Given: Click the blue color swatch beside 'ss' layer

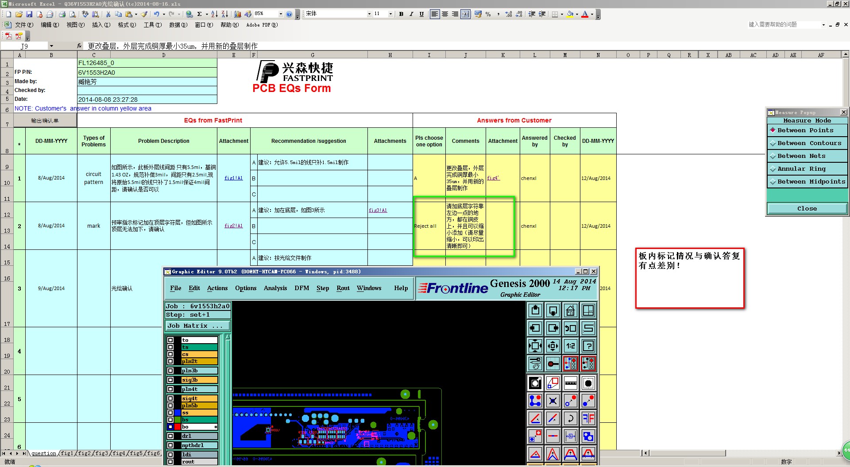Looking at the screenshot, I should coord(178,413).
